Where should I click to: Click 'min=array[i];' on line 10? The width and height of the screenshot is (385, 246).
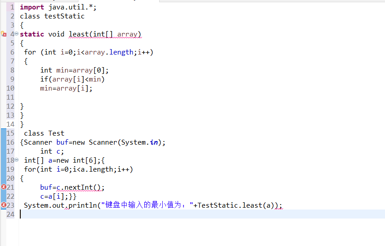[x=66, y=88]
